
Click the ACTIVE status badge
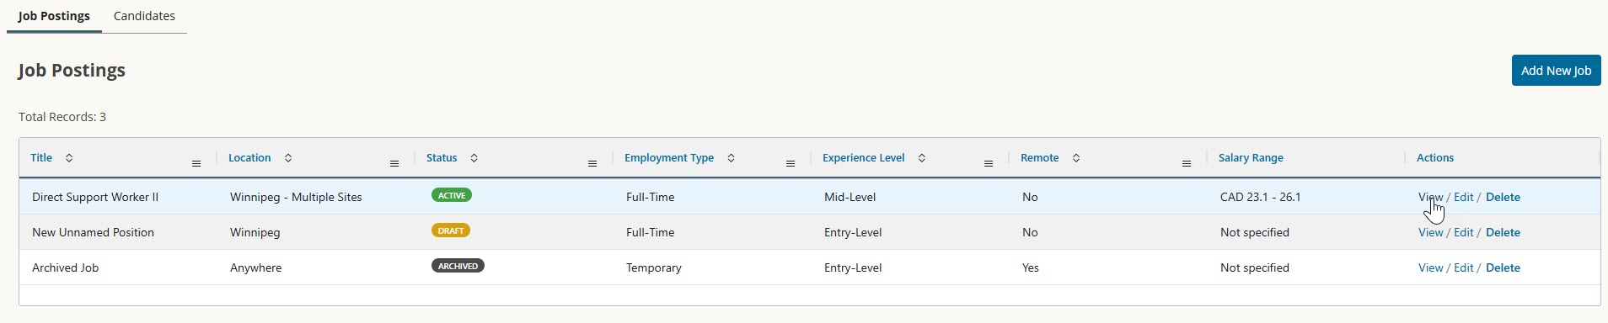(x=452, y=195)
